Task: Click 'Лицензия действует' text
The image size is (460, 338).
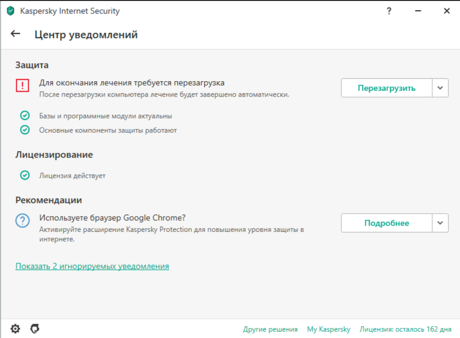Action: coord(72,175)
